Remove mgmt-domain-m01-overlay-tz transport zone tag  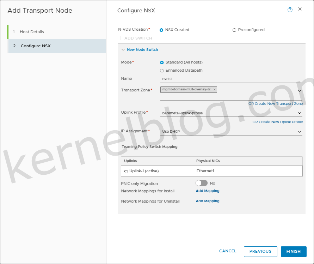(x=215, y=90)
